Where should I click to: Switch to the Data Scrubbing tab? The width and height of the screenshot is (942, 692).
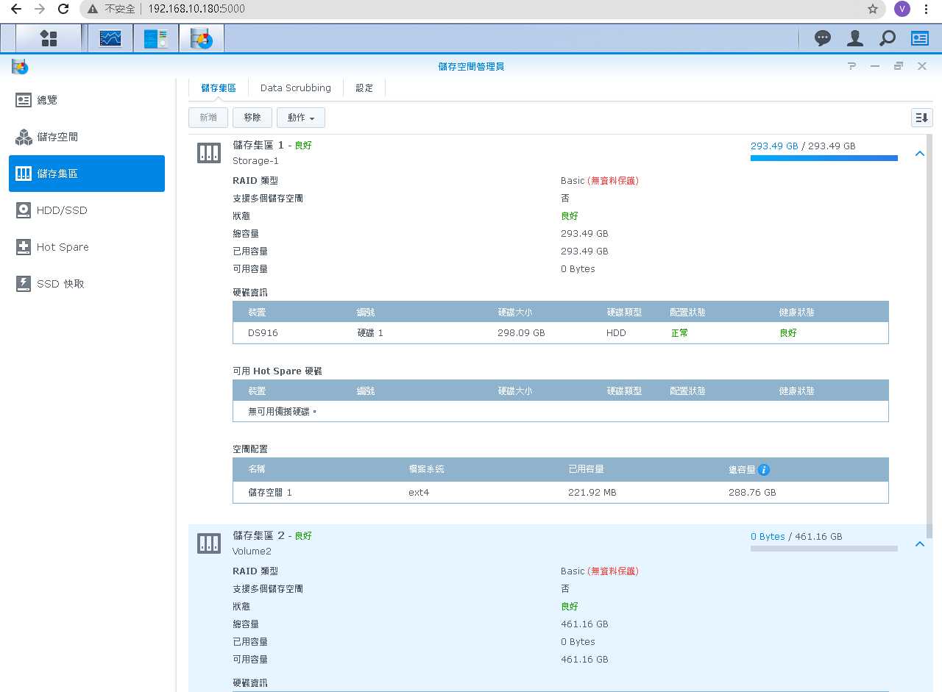pos(296,88)
